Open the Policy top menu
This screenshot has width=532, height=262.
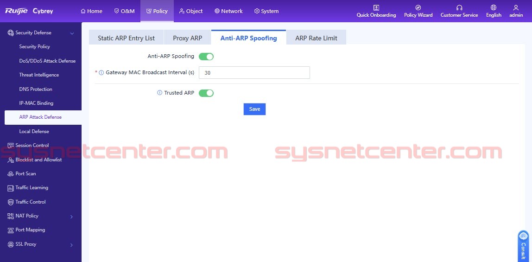coord(157,11)
